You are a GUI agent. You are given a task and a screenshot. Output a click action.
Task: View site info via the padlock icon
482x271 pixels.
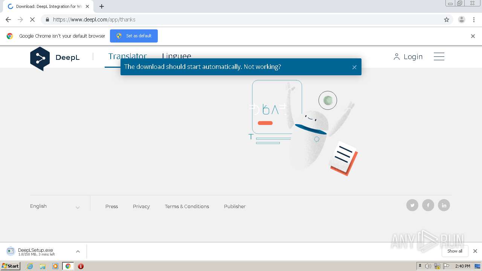point(47,20)
